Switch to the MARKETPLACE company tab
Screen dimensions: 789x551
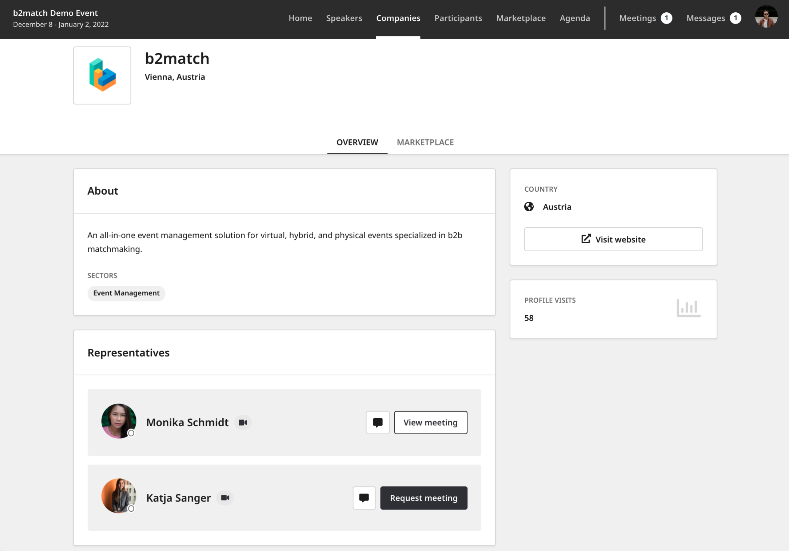point(425,142)
